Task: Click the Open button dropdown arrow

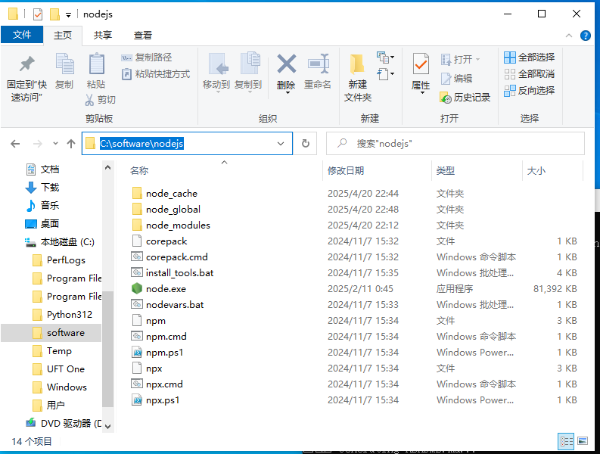Action: (477, 60)
